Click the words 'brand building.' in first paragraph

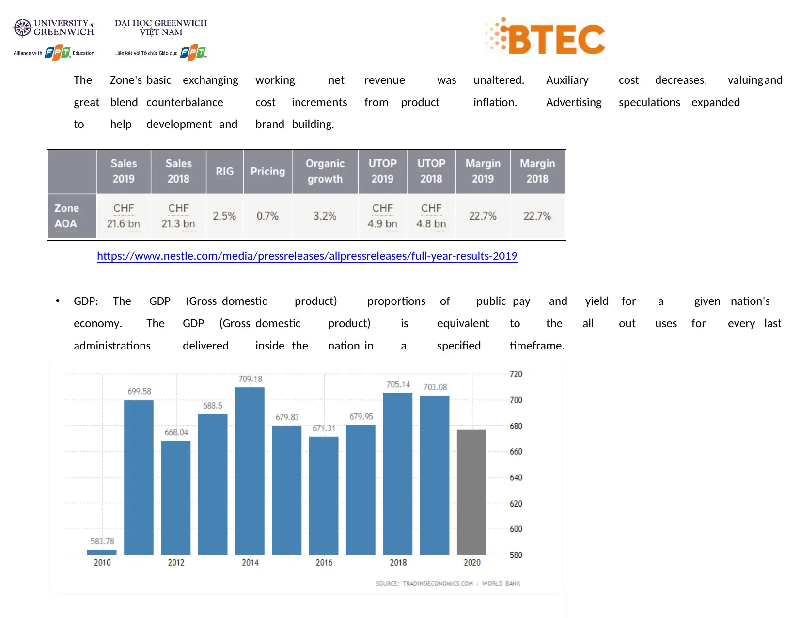tap(295, 124)
